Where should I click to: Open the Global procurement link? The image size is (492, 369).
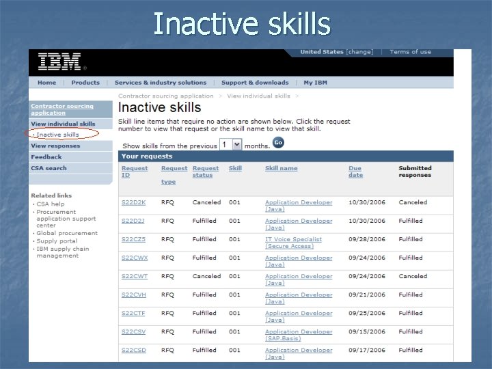click(67, 233)
